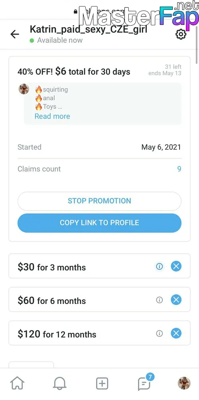Go back using the left arrow

pyautogui.click(x=15, y=34)
